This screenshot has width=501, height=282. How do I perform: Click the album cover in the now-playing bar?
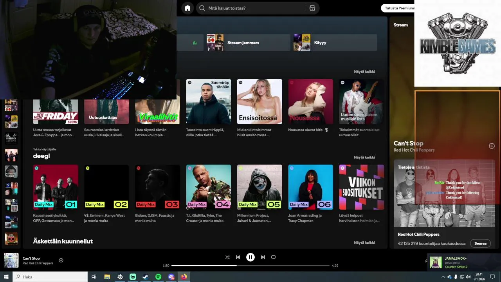11,260
